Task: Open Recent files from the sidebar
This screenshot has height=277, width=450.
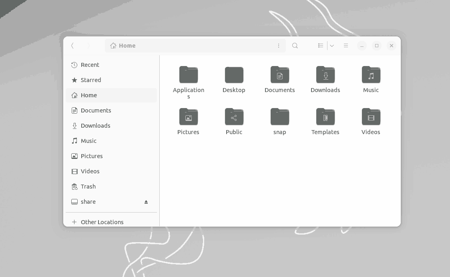Action: click(90, 65)
